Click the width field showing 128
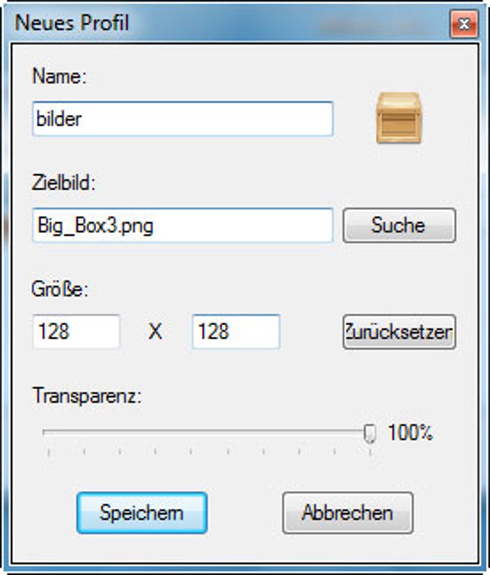Viewport: 490px width, 575px height. (76, 331)
